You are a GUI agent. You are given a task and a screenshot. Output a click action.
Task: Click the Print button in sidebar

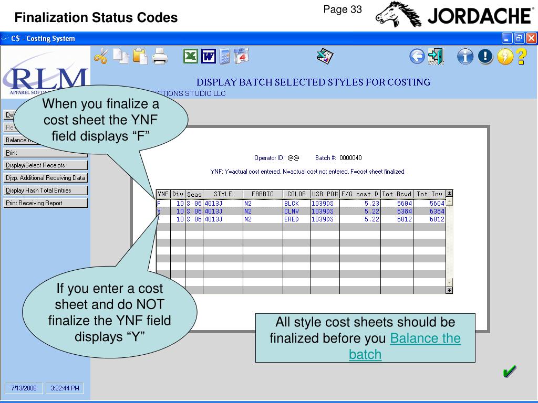pos(45,153)
